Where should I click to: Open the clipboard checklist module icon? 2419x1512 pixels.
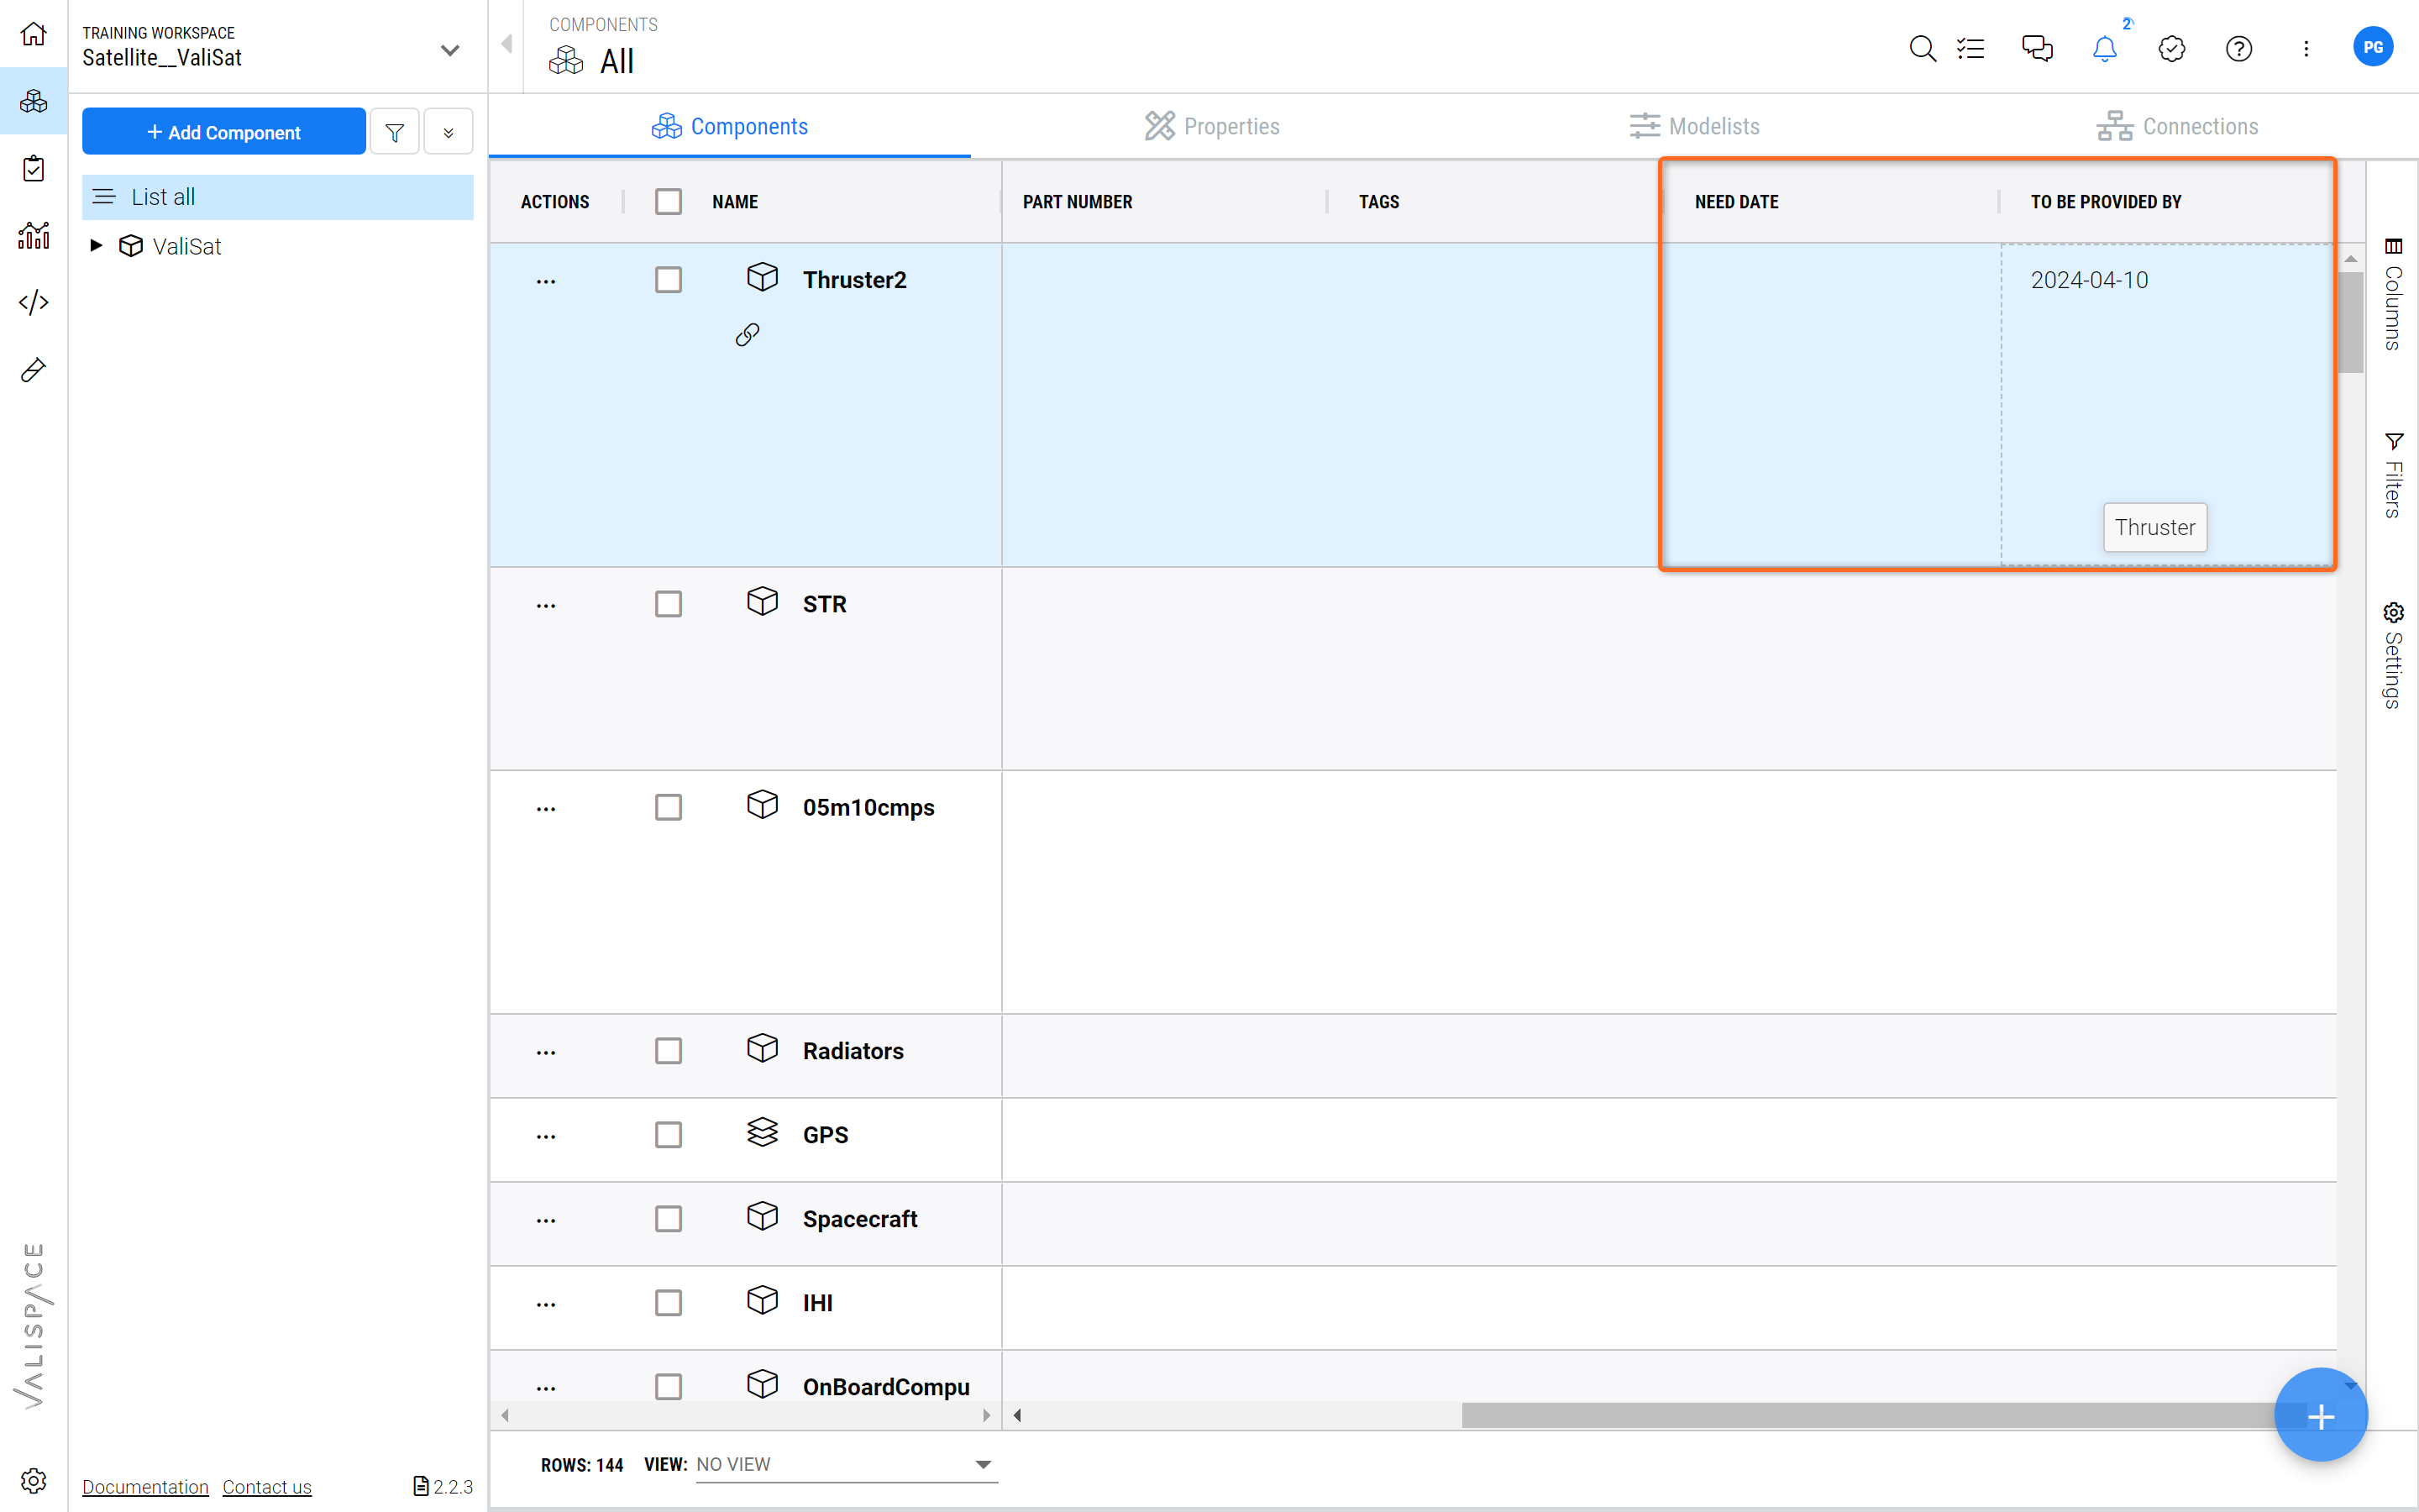click(x=34, y=168)
